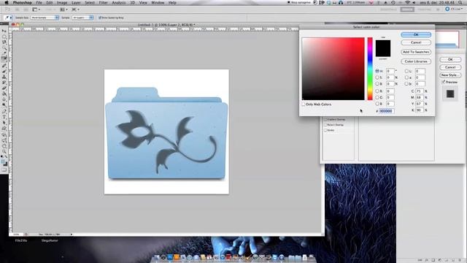
Task: Open the Sample Size dropdown
Action: coord(45,18)
